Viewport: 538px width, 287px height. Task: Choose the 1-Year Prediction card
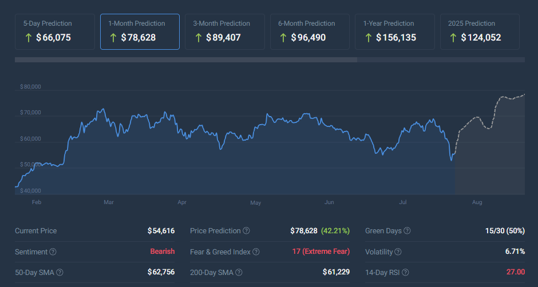click(x=394, y=31)
